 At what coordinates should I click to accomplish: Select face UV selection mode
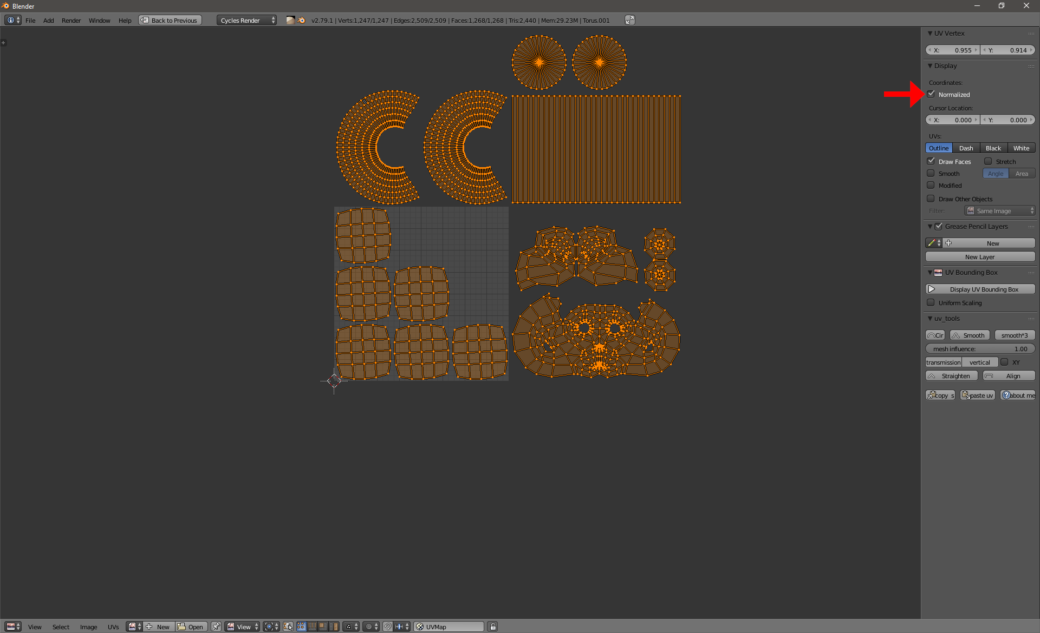323,627
